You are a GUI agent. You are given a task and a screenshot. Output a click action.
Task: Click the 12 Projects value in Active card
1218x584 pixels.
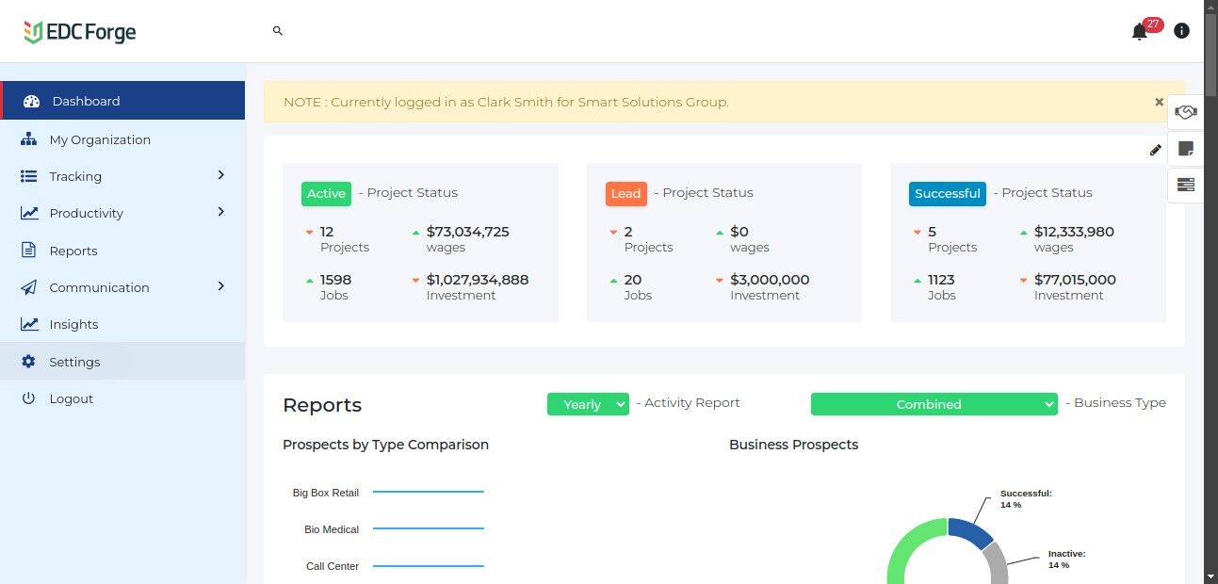pos(327,232)
